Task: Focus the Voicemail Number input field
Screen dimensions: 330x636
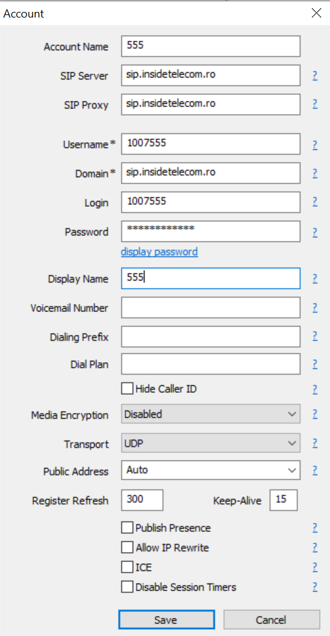Action: click(x=211, y=308)
